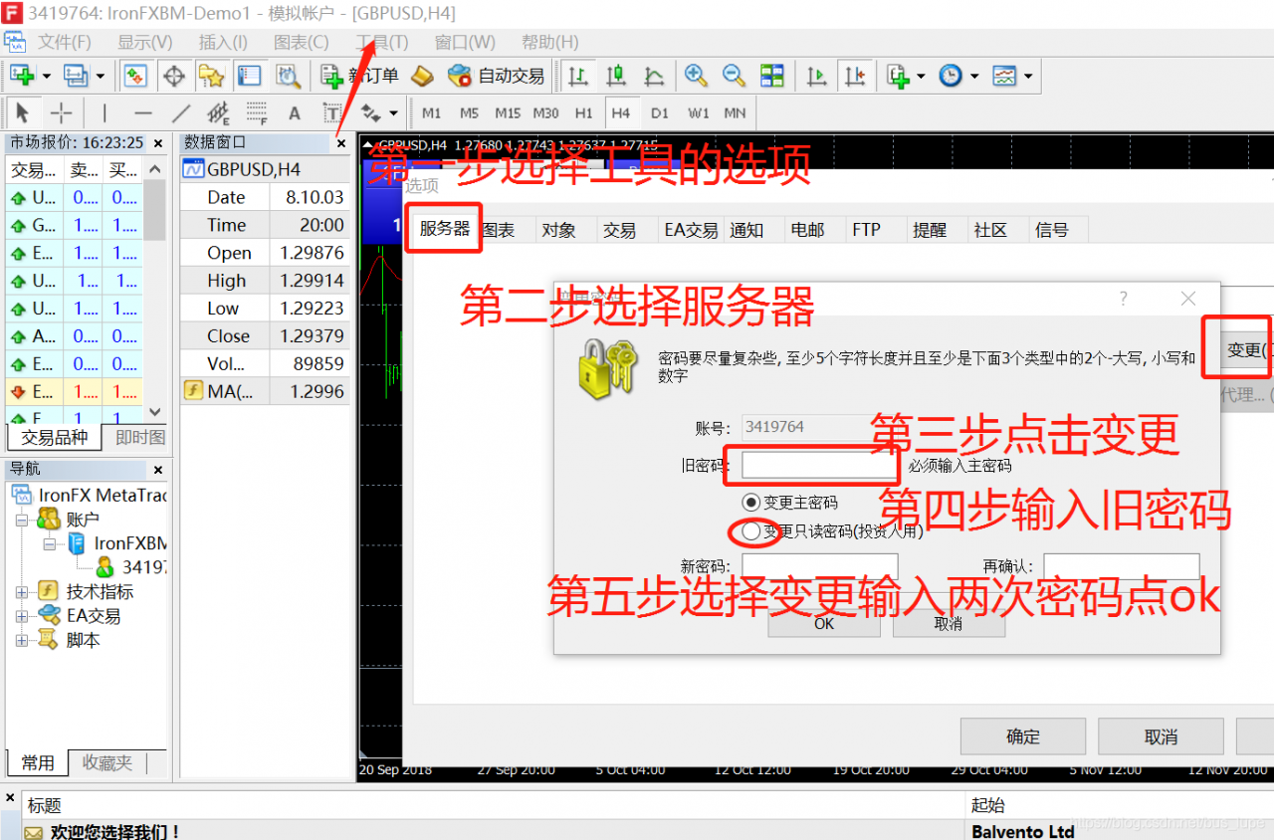The width and height of the screenshot is (1274, 840).
Task: Add a text label using the Text tool
Action: pyautogui.click(x=295, y=112)
